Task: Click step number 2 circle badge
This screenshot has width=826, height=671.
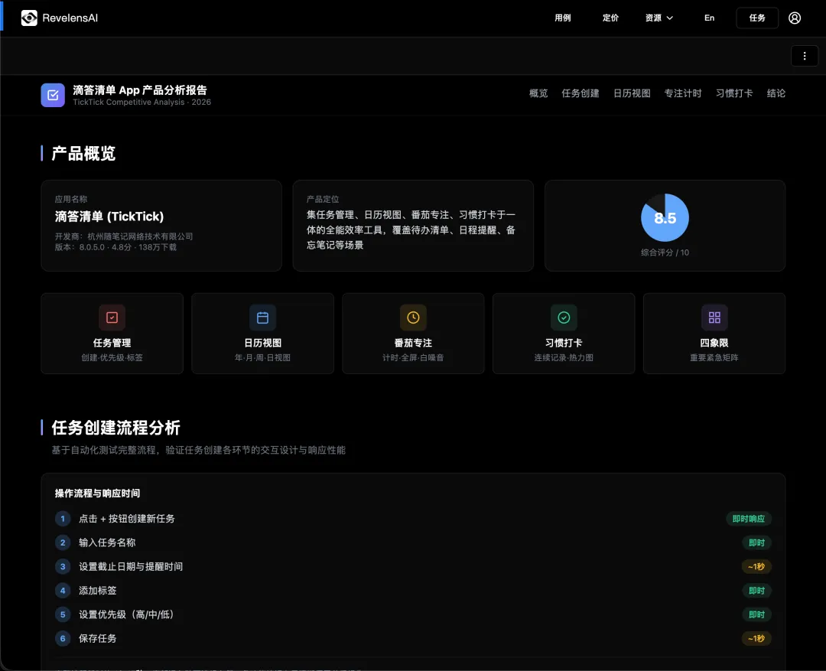Action: pyautogui.click(x=63, y=542)
